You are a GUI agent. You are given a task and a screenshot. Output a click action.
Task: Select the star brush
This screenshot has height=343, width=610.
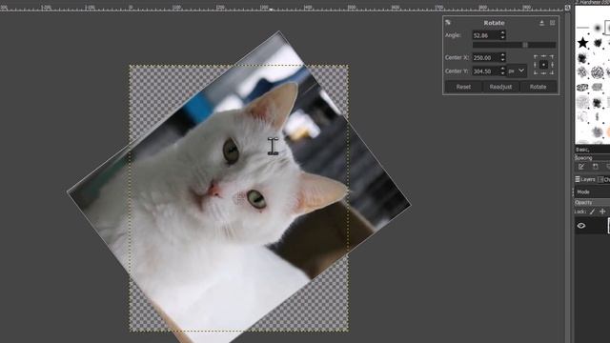[582, 42]
